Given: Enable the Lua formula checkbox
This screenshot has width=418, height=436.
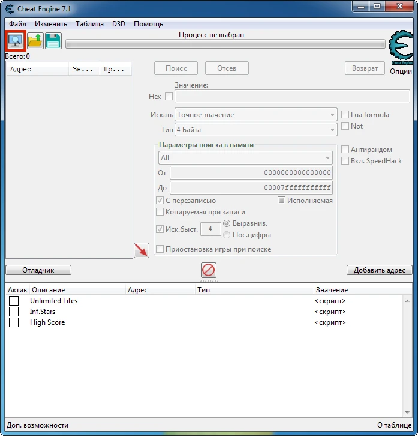Looking at the screenshot, I should coord(345,115).
